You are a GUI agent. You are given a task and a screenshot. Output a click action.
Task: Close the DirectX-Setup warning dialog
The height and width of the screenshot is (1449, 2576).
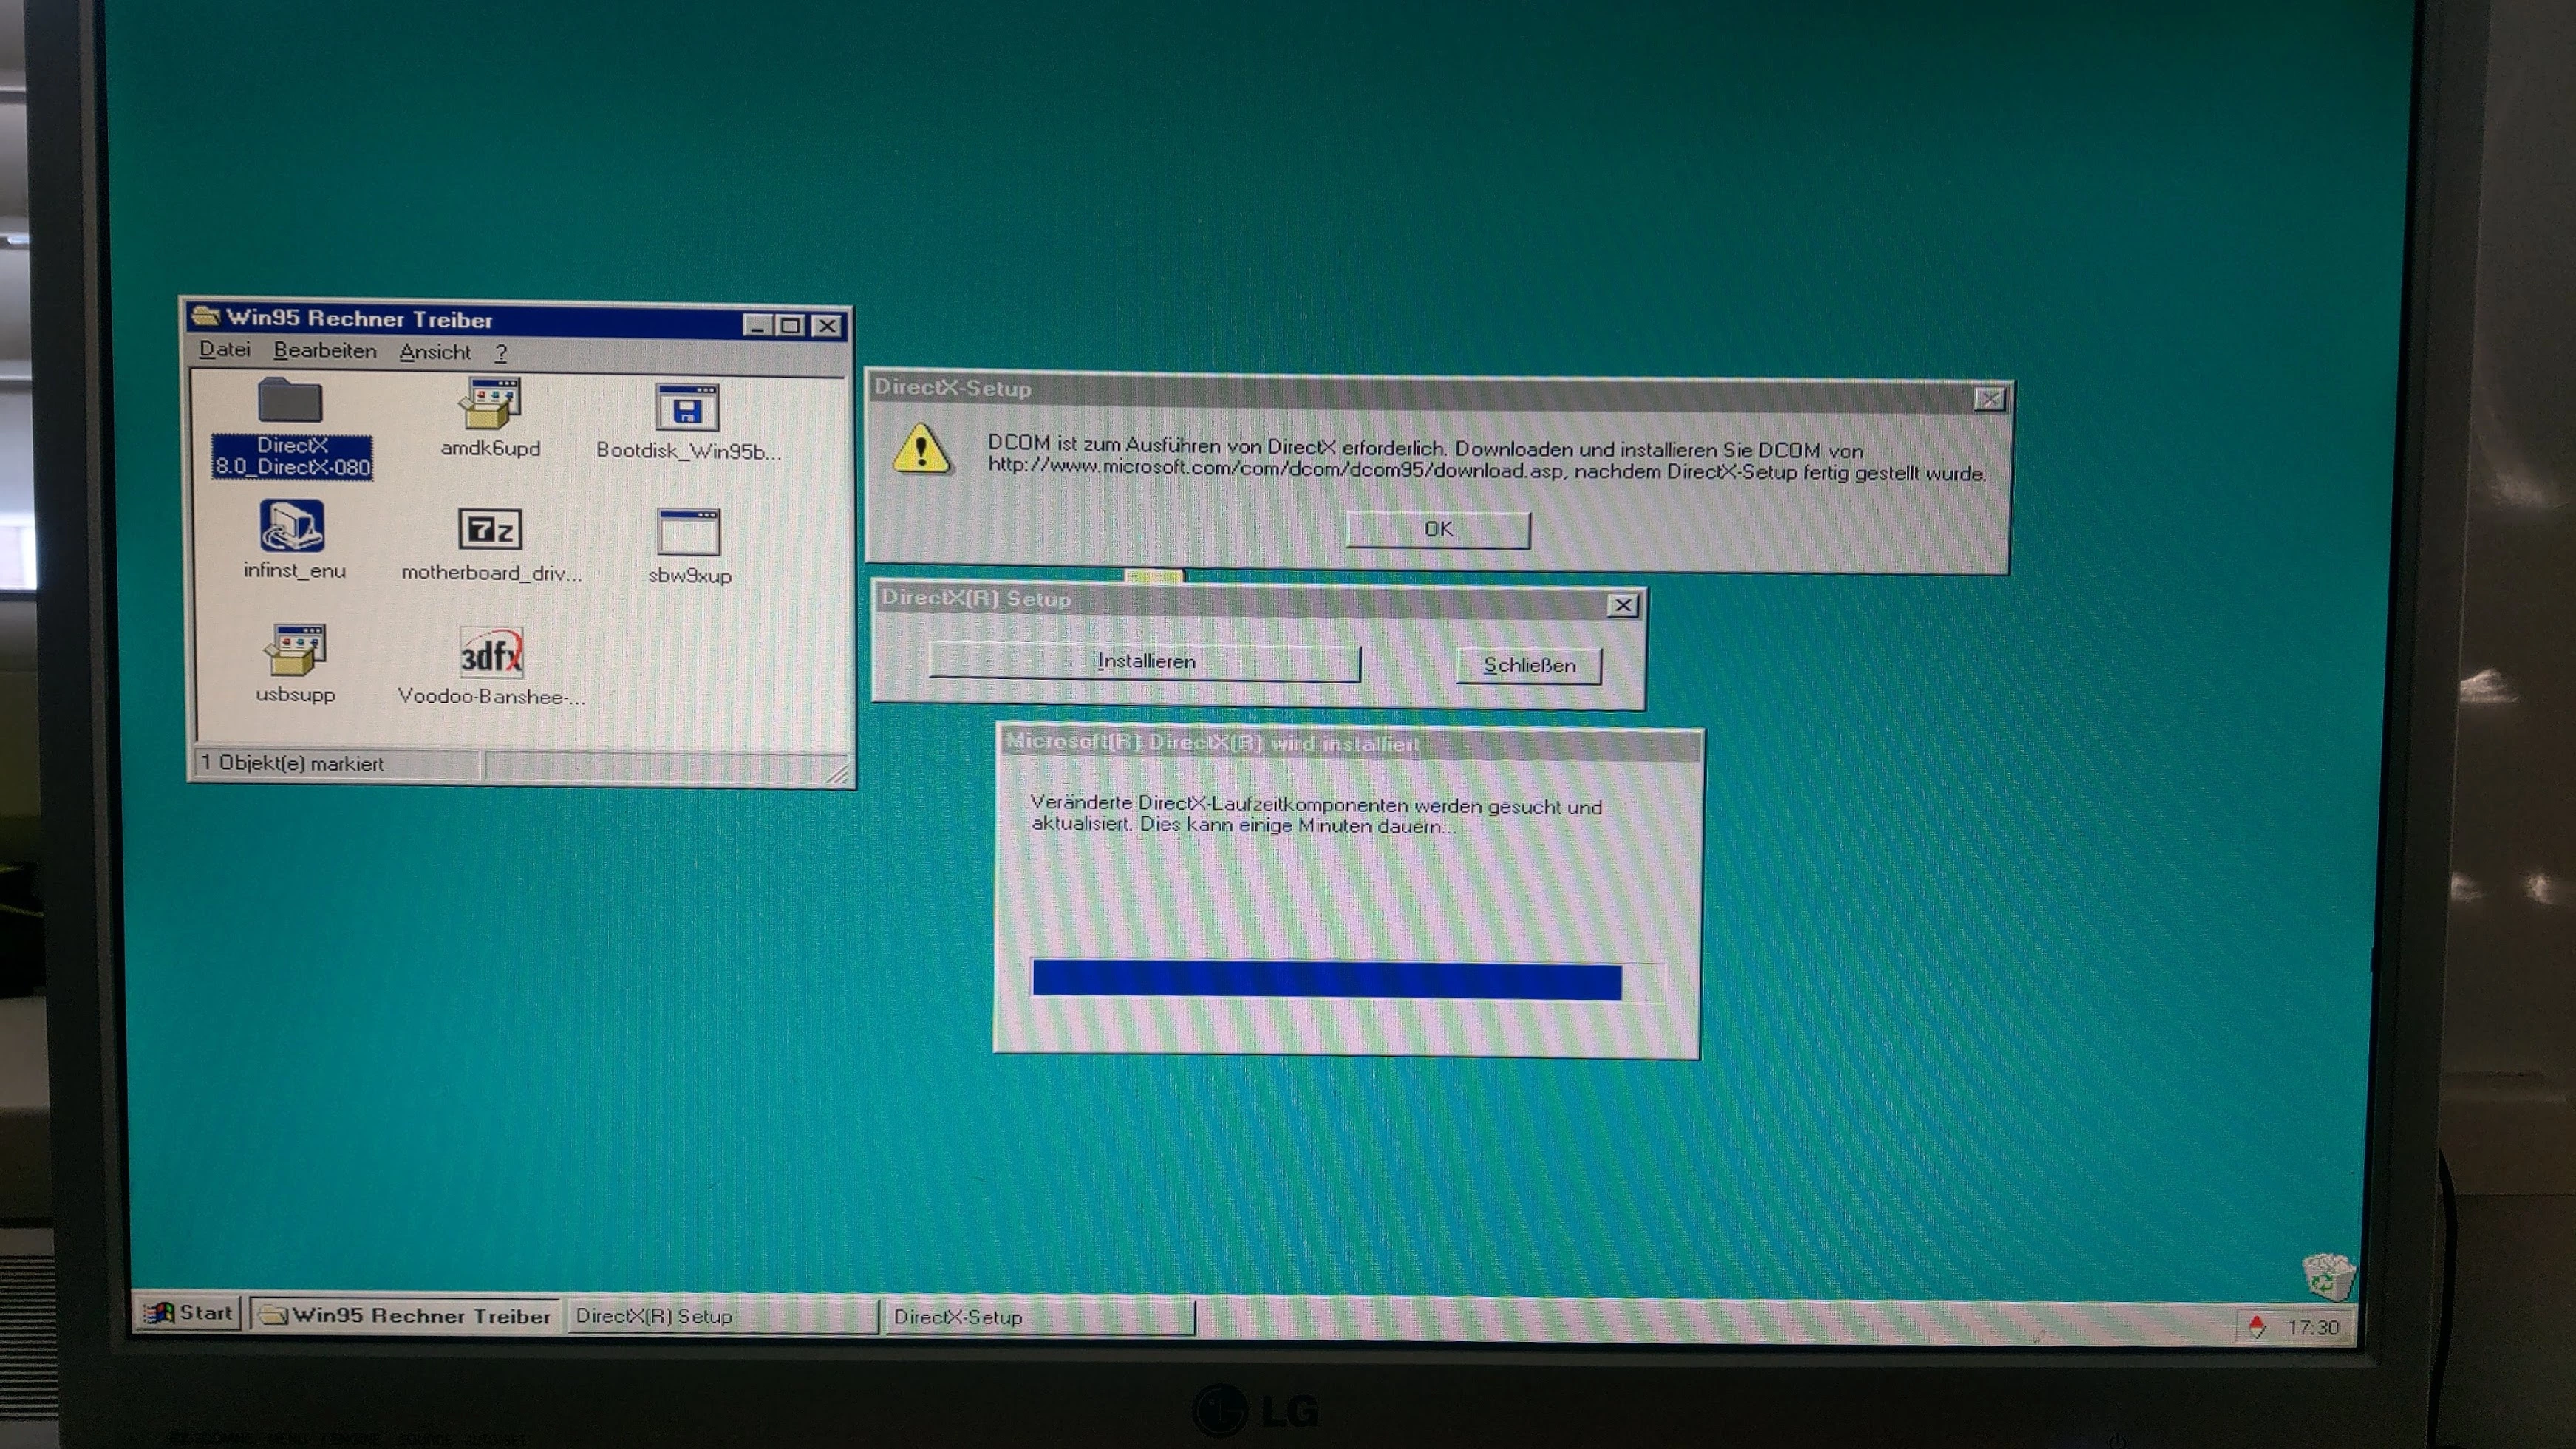click(x=1990, y=400)
